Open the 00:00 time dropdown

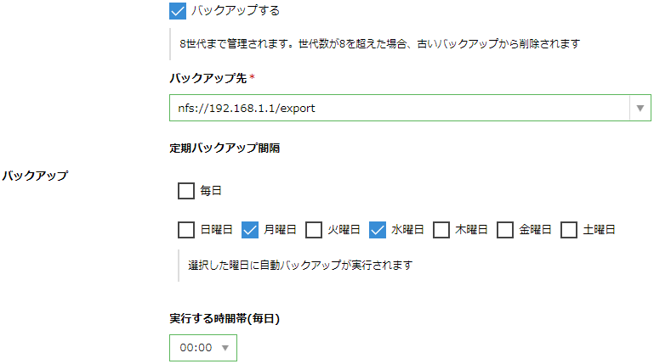pyautogui.click(x=203, y=348)
